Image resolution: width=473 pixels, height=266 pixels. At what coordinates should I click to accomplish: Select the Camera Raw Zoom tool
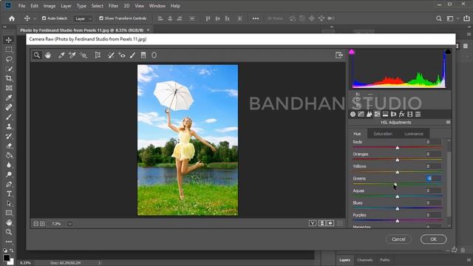(37, 55)
